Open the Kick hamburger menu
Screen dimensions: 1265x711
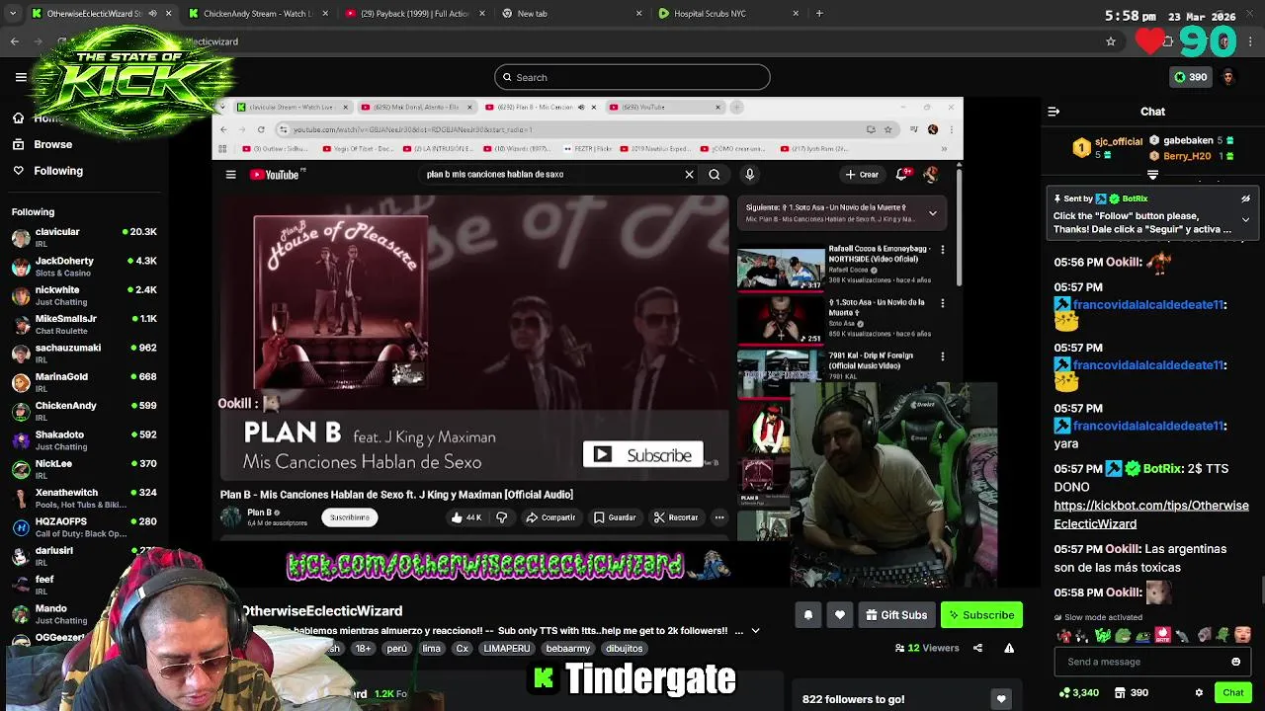click(x=21, y=77)
